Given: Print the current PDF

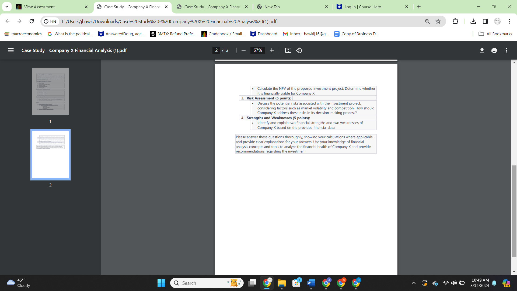Looking at the screenshot, I should [x=494, y=50].
